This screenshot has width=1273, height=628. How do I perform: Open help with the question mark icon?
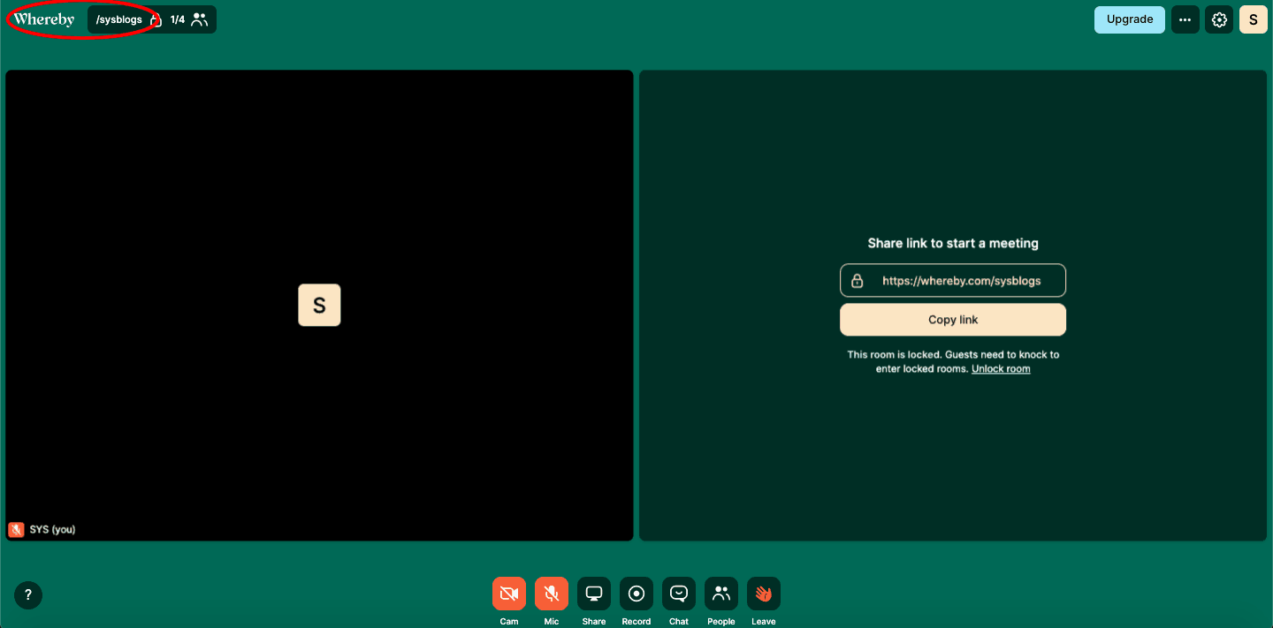click(x=27, y=595)
